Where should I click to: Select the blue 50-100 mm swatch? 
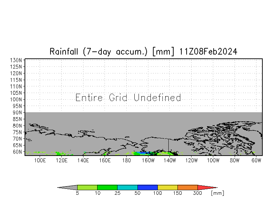[148, 187]
